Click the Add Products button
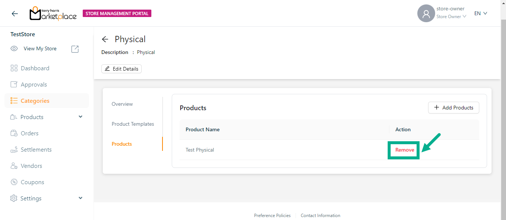506x220 pixels. click(x=453, y=108)
